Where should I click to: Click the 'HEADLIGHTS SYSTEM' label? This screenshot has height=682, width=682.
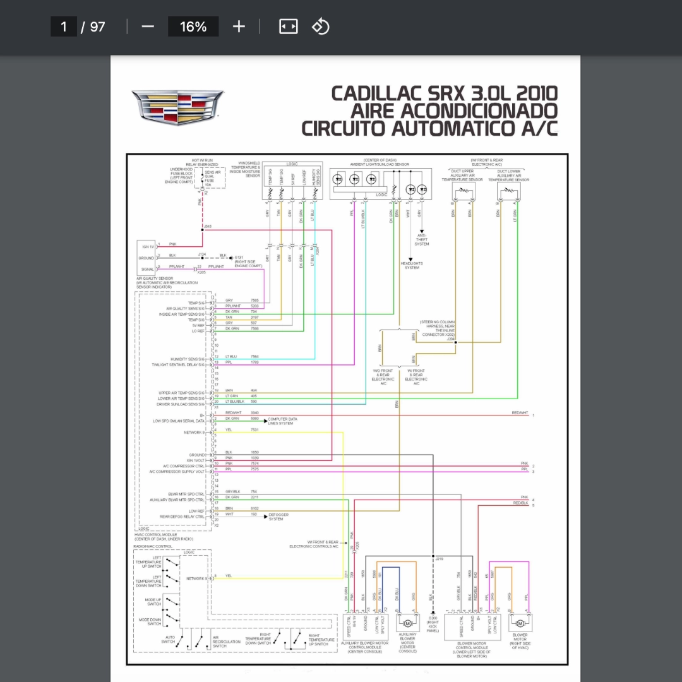pos(412,265)
